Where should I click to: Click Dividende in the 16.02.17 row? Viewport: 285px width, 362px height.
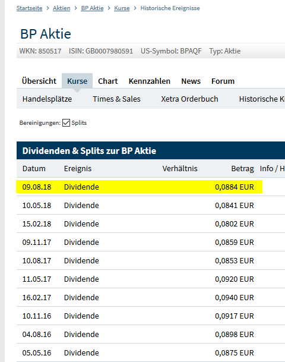pyautogui.click(x=81, y=298)
